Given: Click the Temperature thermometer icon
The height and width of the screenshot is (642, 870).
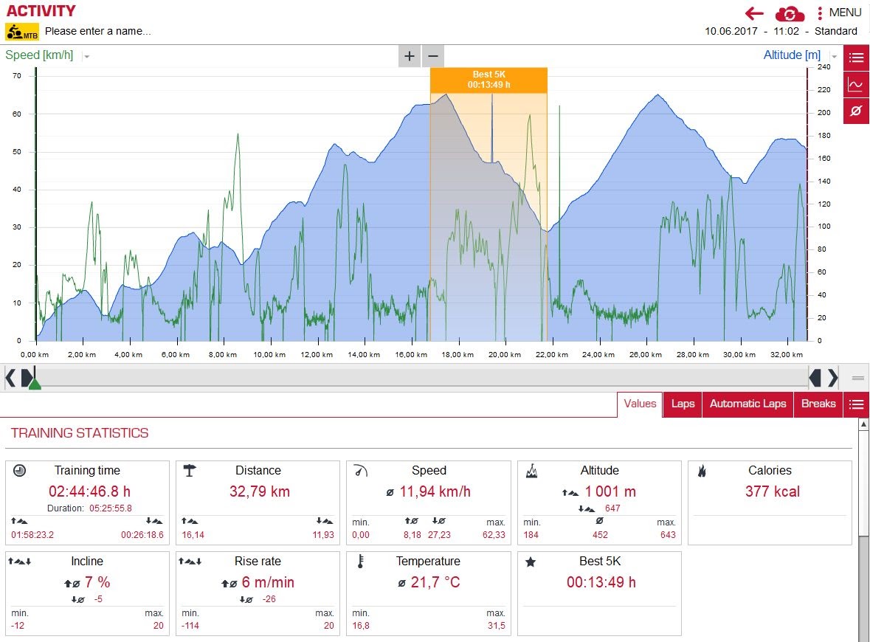Looking at the screenshot, I should pyautogui.click(x=361, y=562).
